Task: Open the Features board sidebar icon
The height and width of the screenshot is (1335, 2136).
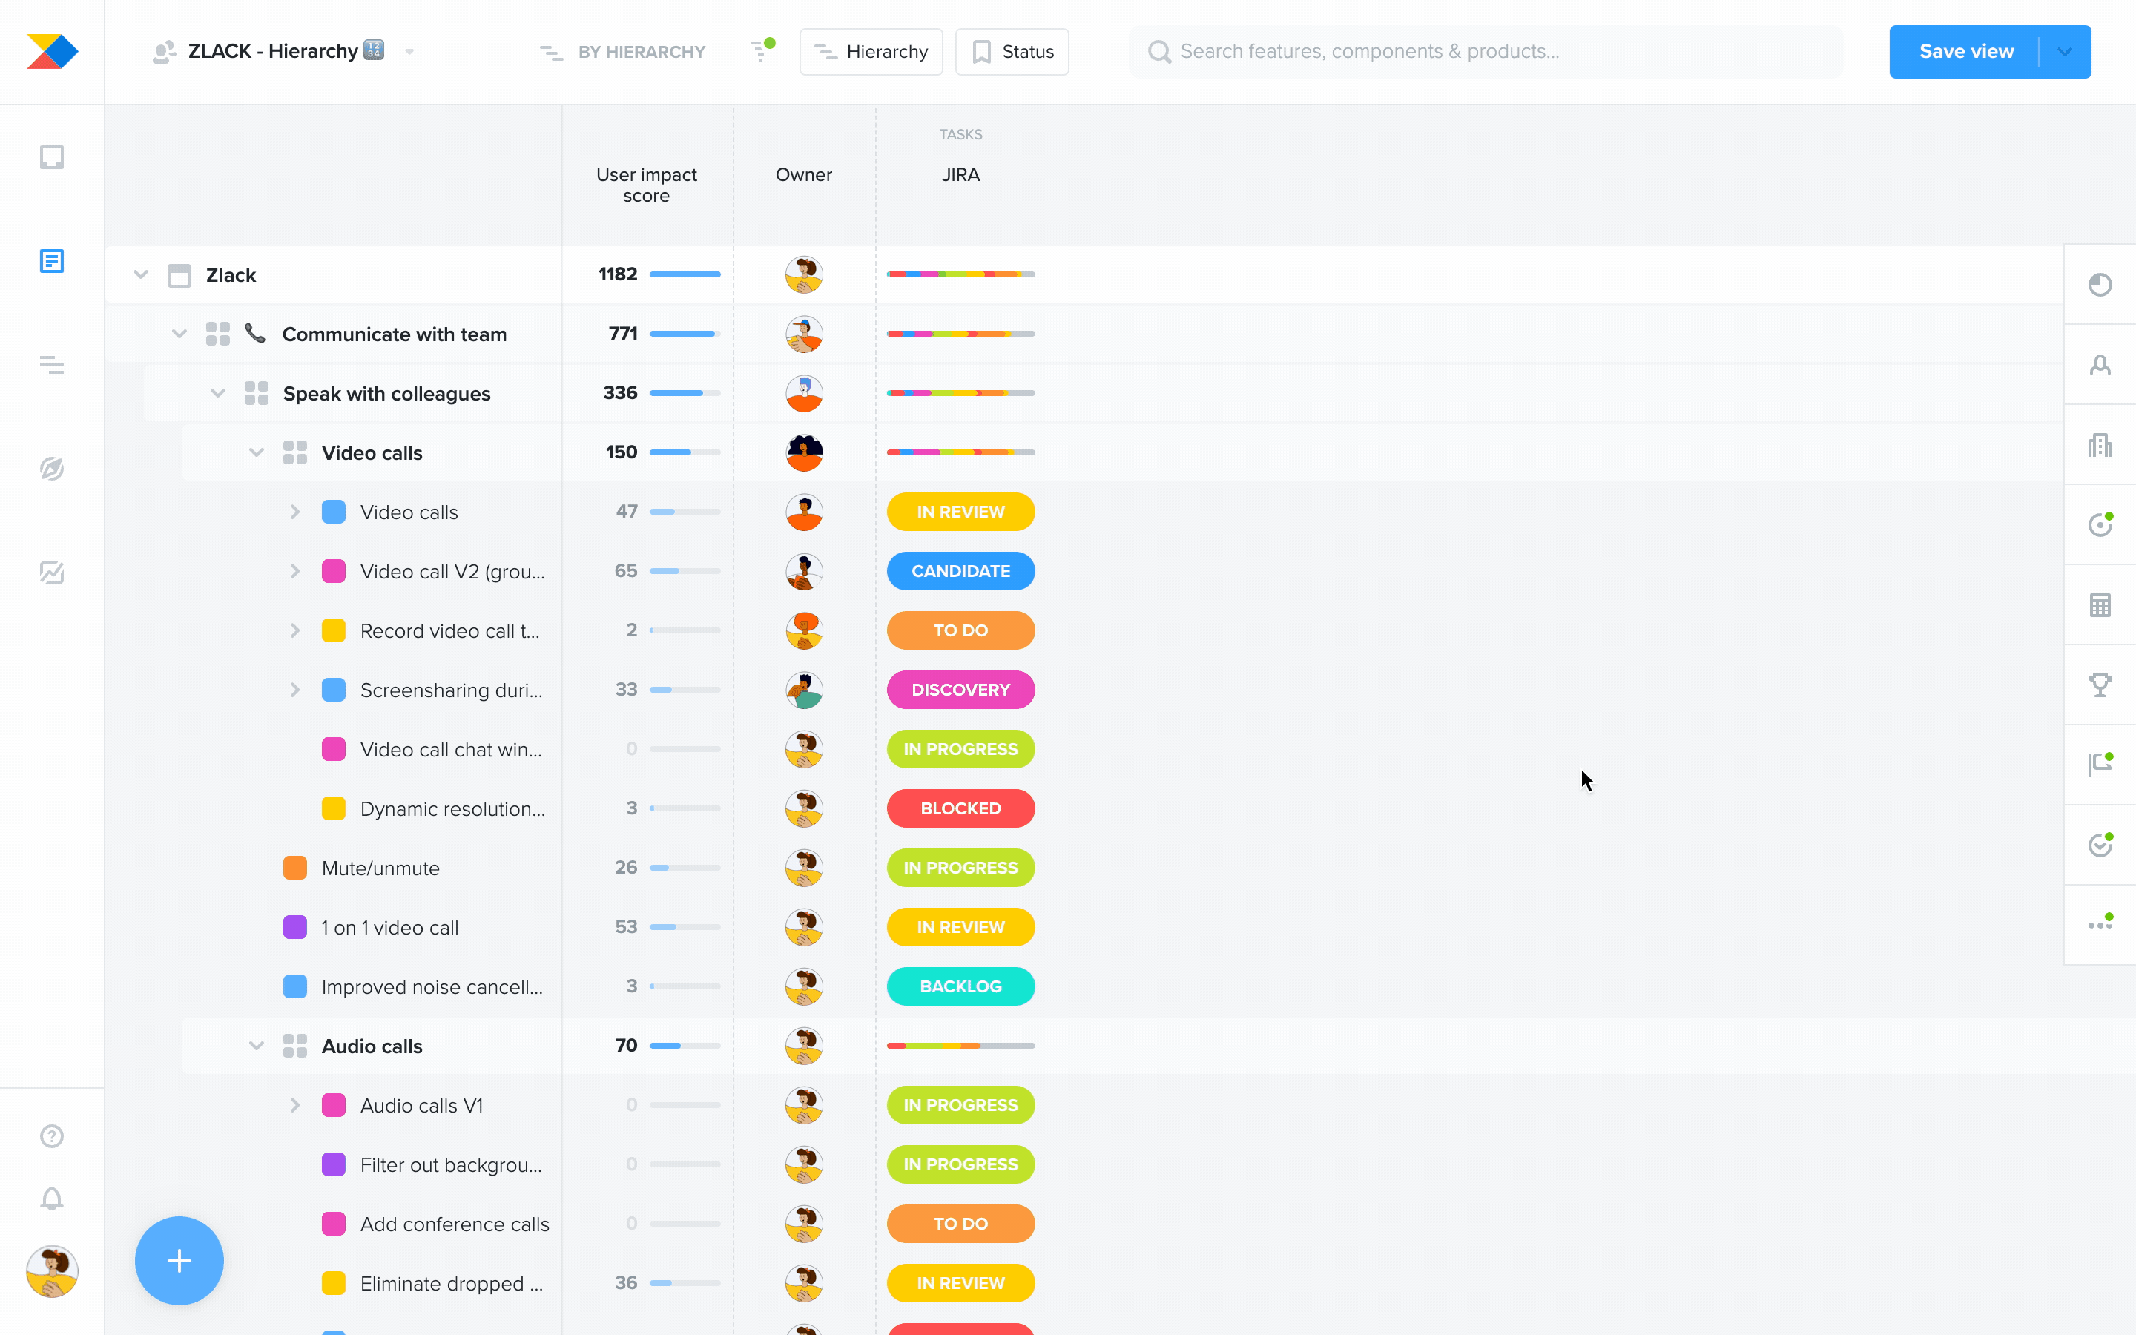Action: pyautogui.click(x=52, y=261)
